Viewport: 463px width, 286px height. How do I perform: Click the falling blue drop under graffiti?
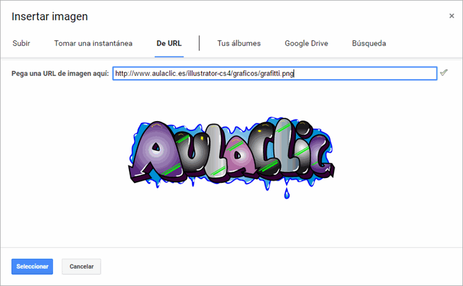pos(286,194)
